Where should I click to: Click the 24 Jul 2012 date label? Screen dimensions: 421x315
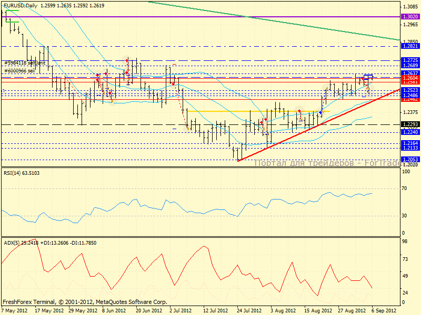(x=246, y=310)
